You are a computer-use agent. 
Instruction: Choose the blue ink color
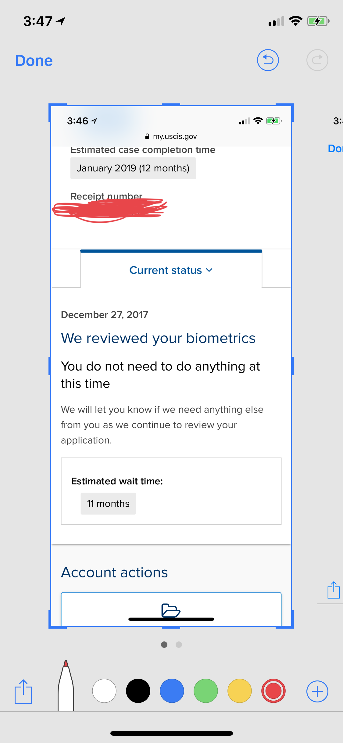(172, 691)
